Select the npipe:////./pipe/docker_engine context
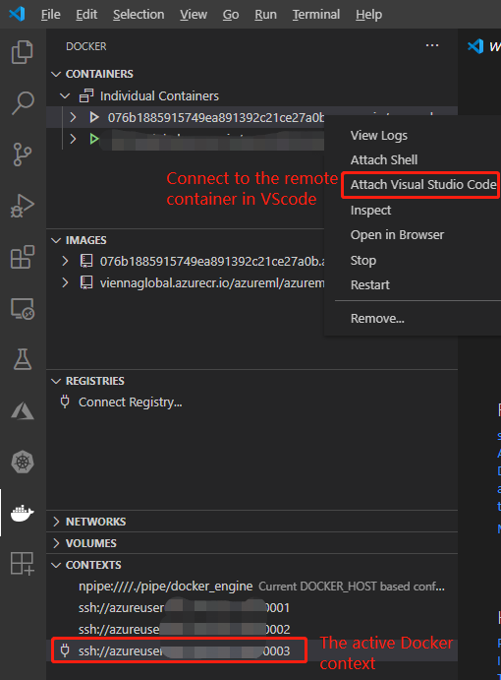The width and height of the screenshot is (501, 680). pos(252,587)
